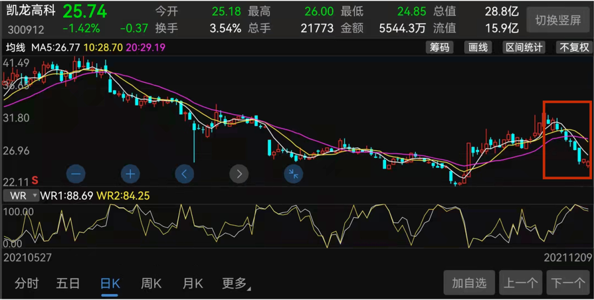Select the 日K tab
594x300 pixels.
[x=110, y=284]
